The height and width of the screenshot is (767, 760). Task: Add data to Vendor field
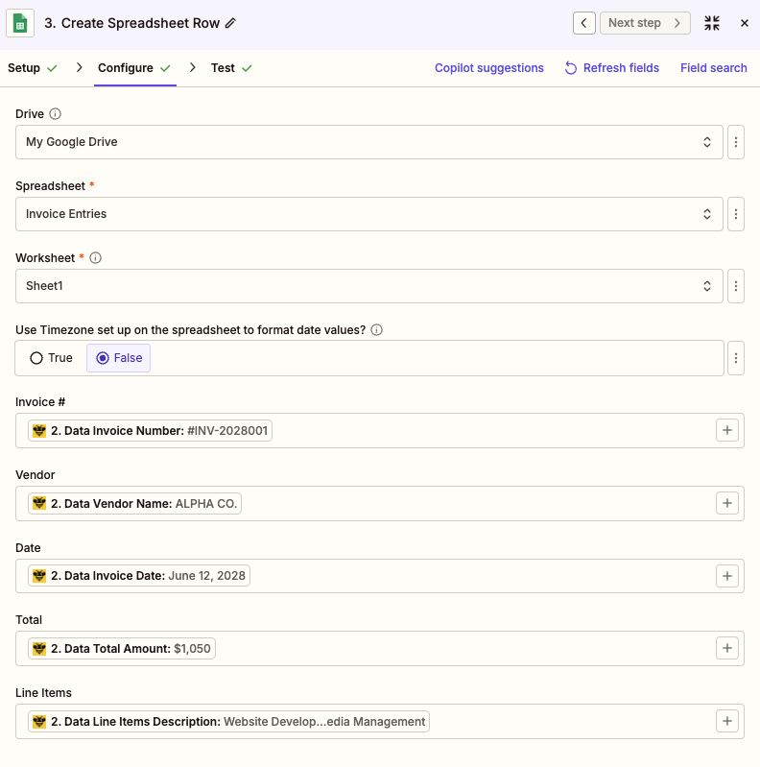point(726,503)
